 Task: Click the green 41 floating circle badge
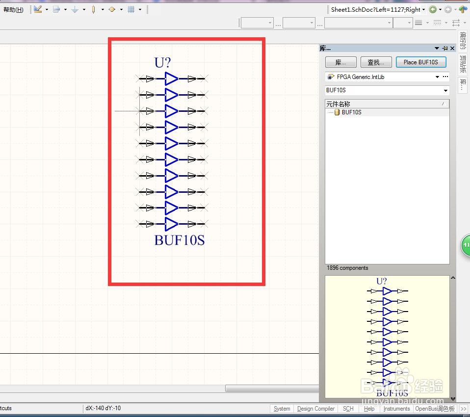click(x=466, y=245)
